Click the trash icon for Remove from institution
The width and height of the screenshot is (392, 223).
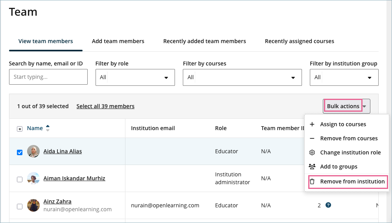coord(312,181)
